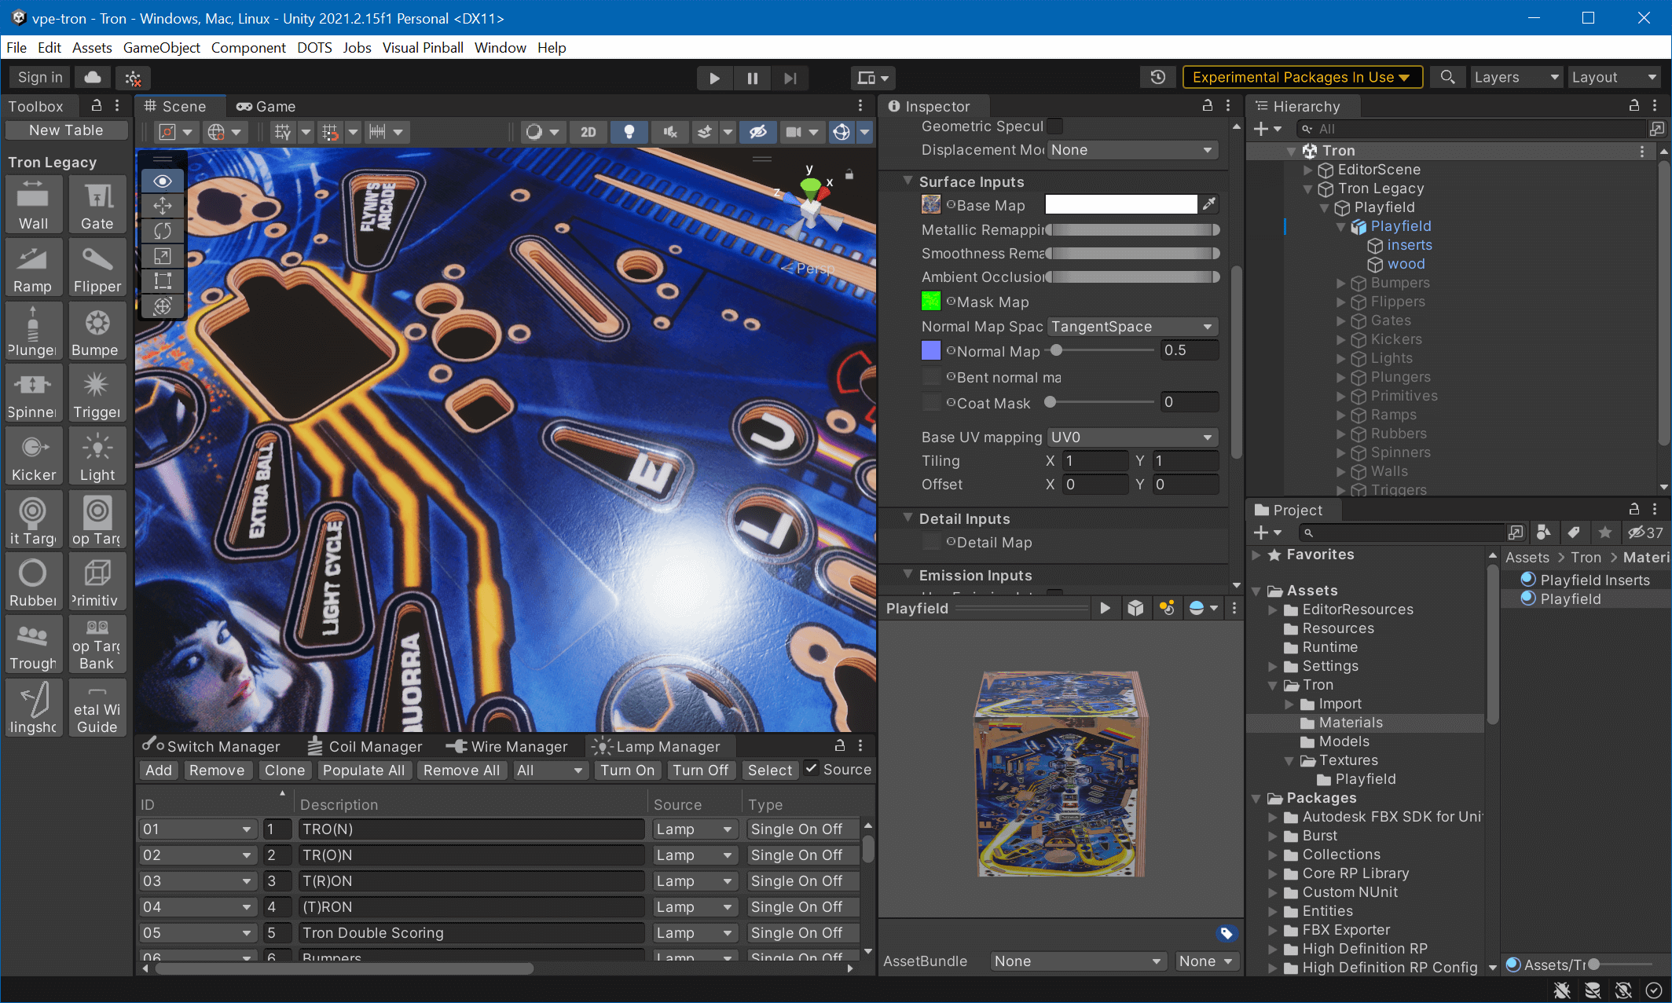Viewport: 1672px width, 1003px height.
Task: Click the Remove All button
Action: tap(461, 771)
